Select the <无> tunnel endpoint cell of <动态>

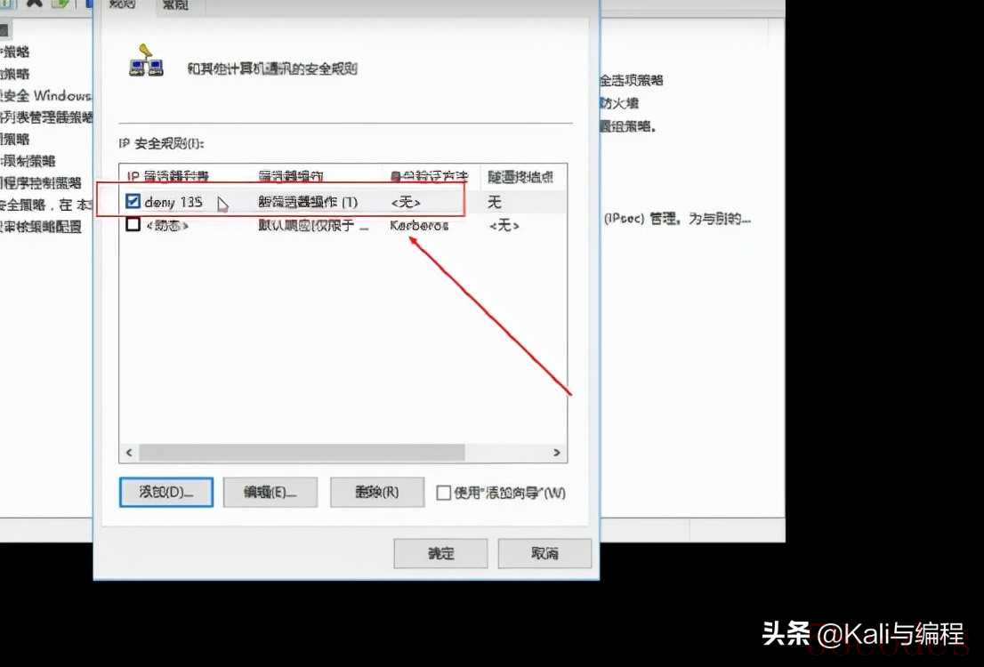coord(504,225)
